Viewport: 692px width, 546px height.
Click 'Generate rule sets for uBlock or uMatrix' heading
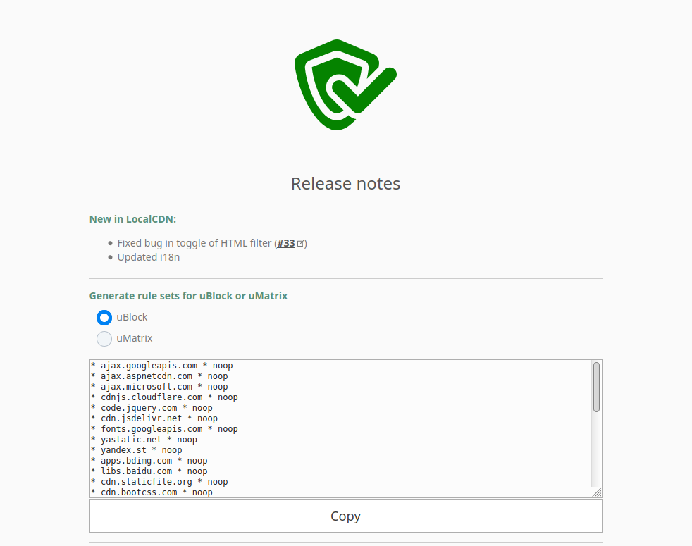tap(188, 296)
